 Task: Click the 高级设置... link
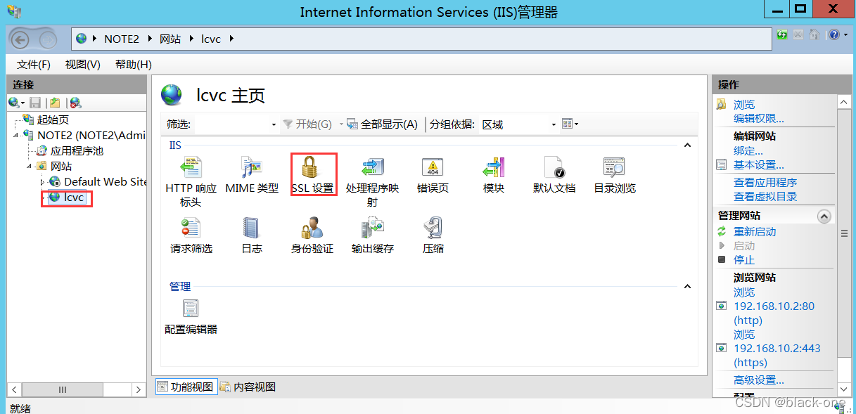(758, 380)
